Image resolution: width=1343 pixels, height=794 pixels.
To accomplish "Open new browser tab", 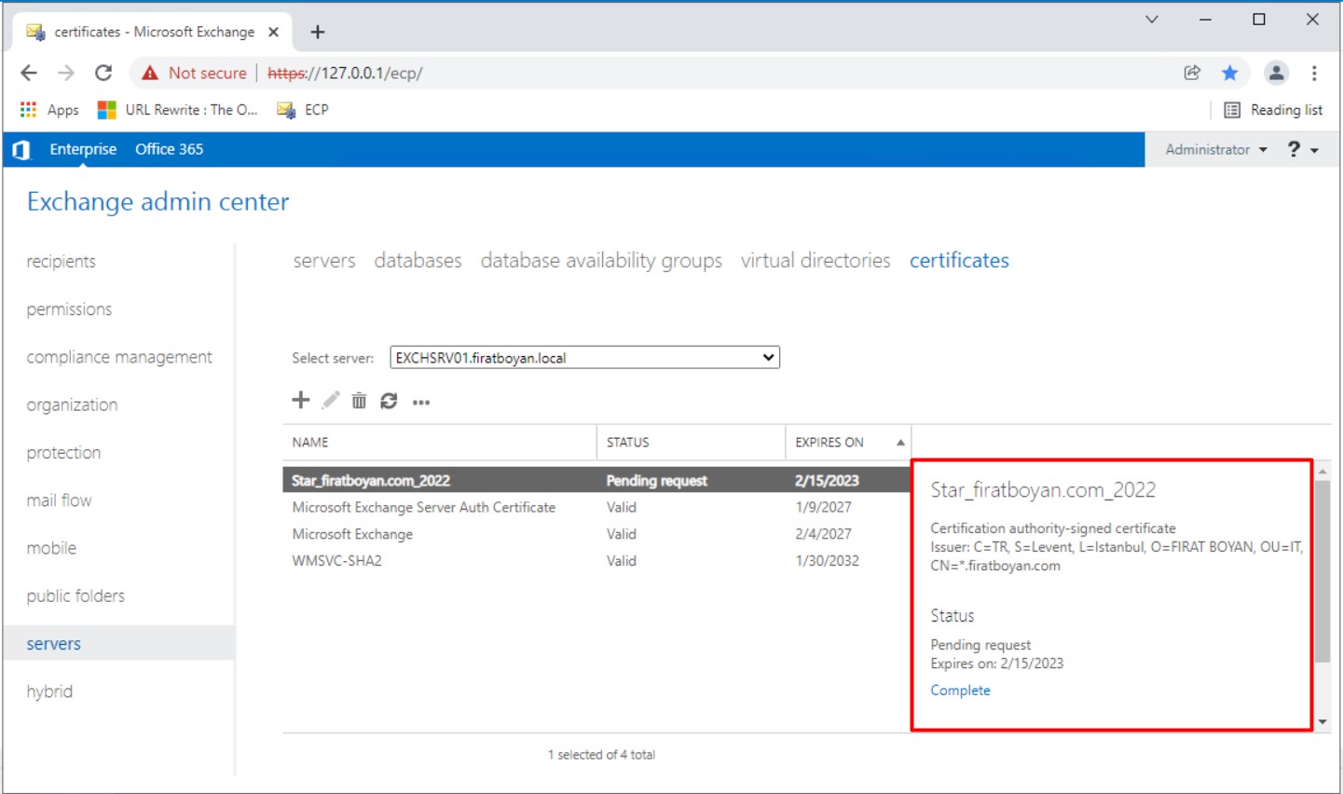I will click(318, 32).
